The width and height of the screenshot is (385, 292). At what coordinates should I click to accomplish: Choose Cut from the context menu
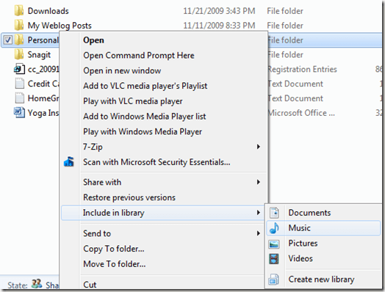click(x=90, y=285)
